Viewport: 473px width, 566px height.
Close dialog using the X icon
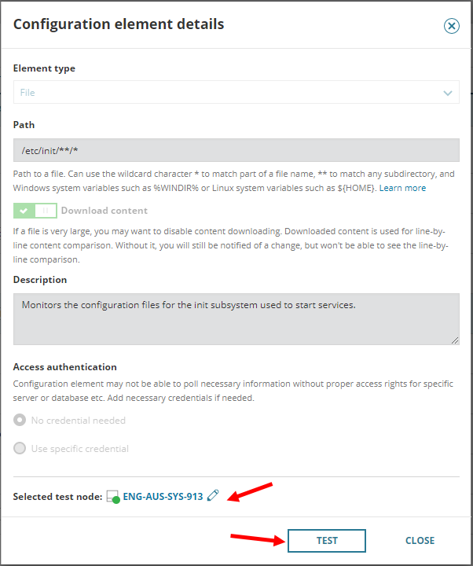click(452, 26)
